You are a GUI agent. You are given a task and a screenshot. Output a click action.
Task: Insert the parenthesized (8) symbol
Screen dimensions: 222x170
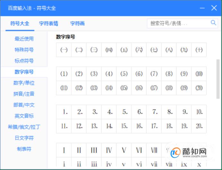(169, 74)
